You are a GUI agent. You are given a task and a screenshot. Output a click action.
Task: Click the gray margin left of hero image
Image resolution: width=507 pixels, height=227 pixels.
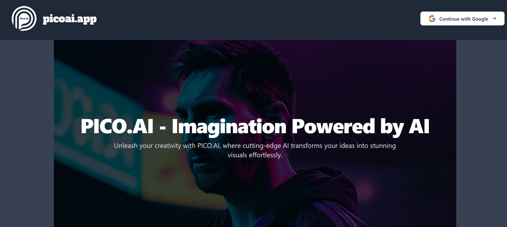[27, 133]
